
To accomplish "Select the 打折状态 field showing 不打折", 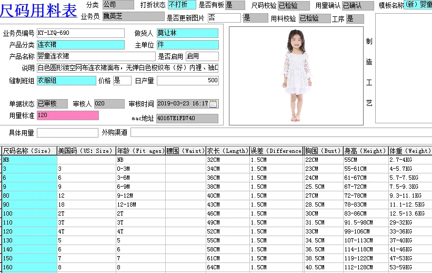I will click(x=182, y=5).
